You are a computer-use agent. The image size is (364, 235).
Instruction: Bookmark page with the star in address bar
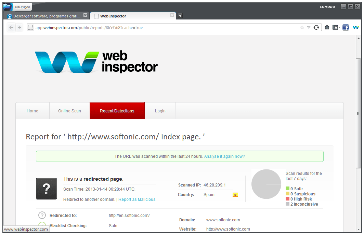[302, 27]
